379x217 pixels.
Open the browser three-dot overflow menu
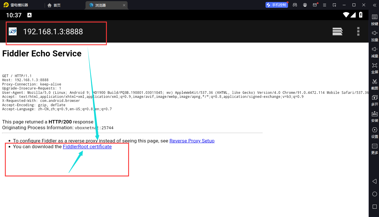point(358,31)
